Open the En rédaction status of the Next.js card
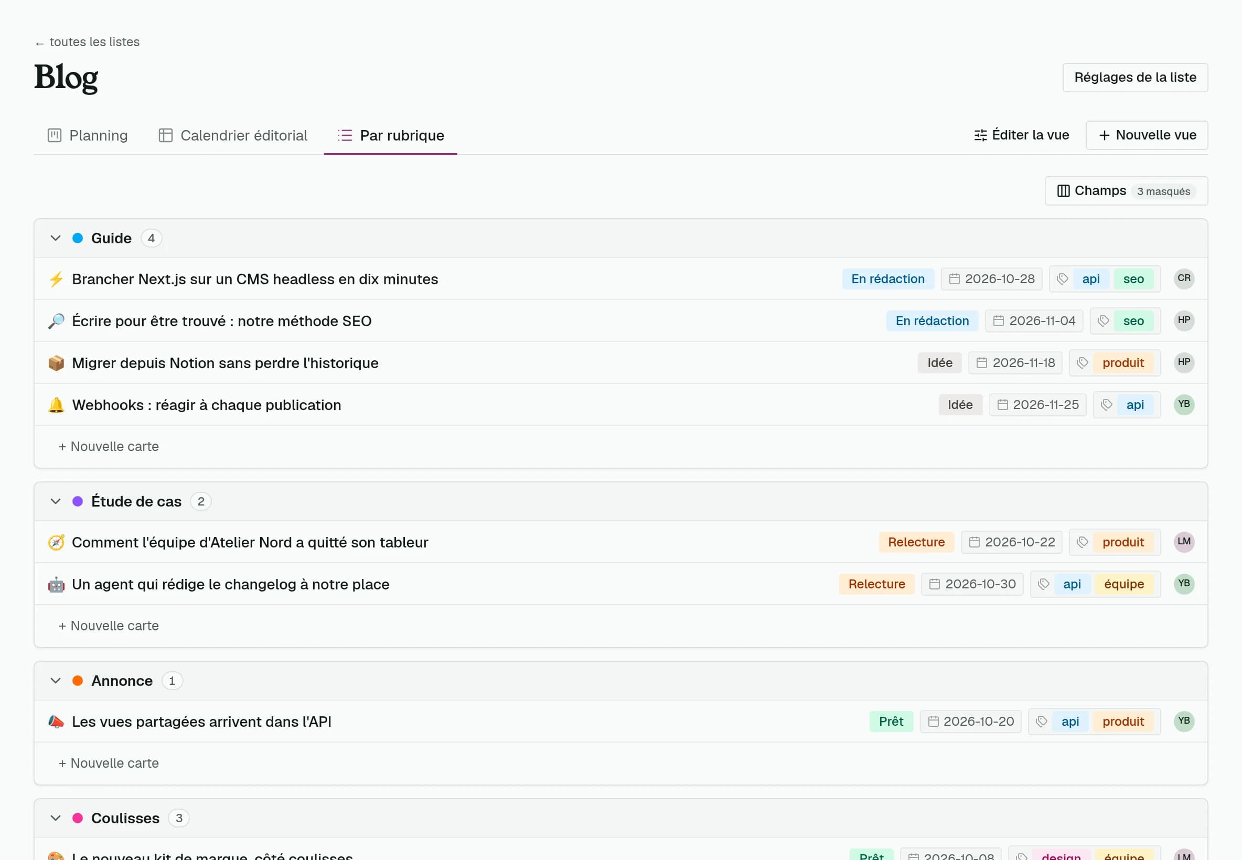The height and width of the screenshot is (860, 1242). pos(888,279)
